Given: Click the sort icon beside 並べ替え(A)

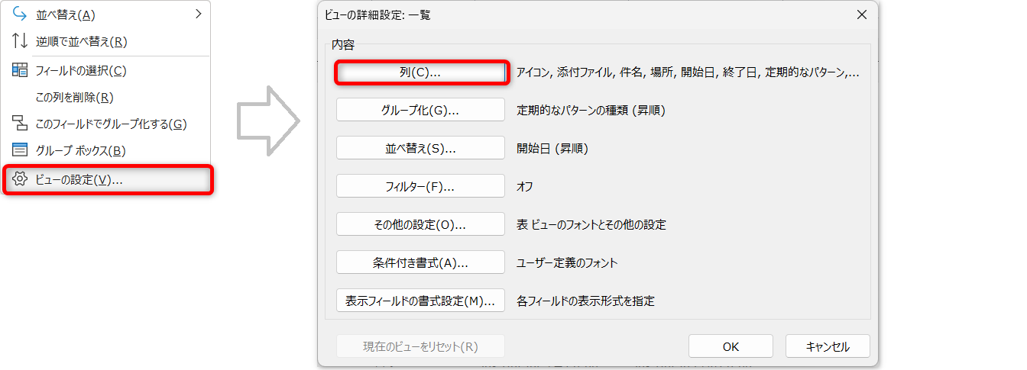Looking at the screenshot, I should (20, 14).
